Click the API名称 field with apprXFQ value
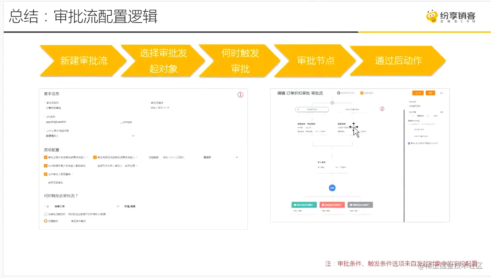 [81, 121]
